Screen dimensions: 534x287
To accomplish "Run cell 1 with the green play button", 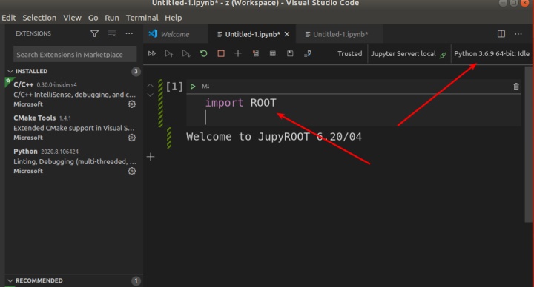I will (x=193, y=87).
